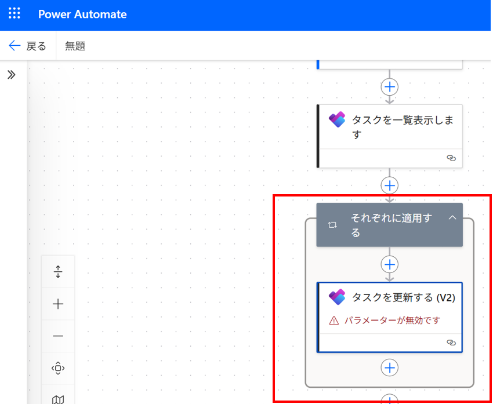The image size is (493, 404).
Task: Toggle the minimap control
Action: 58,395
